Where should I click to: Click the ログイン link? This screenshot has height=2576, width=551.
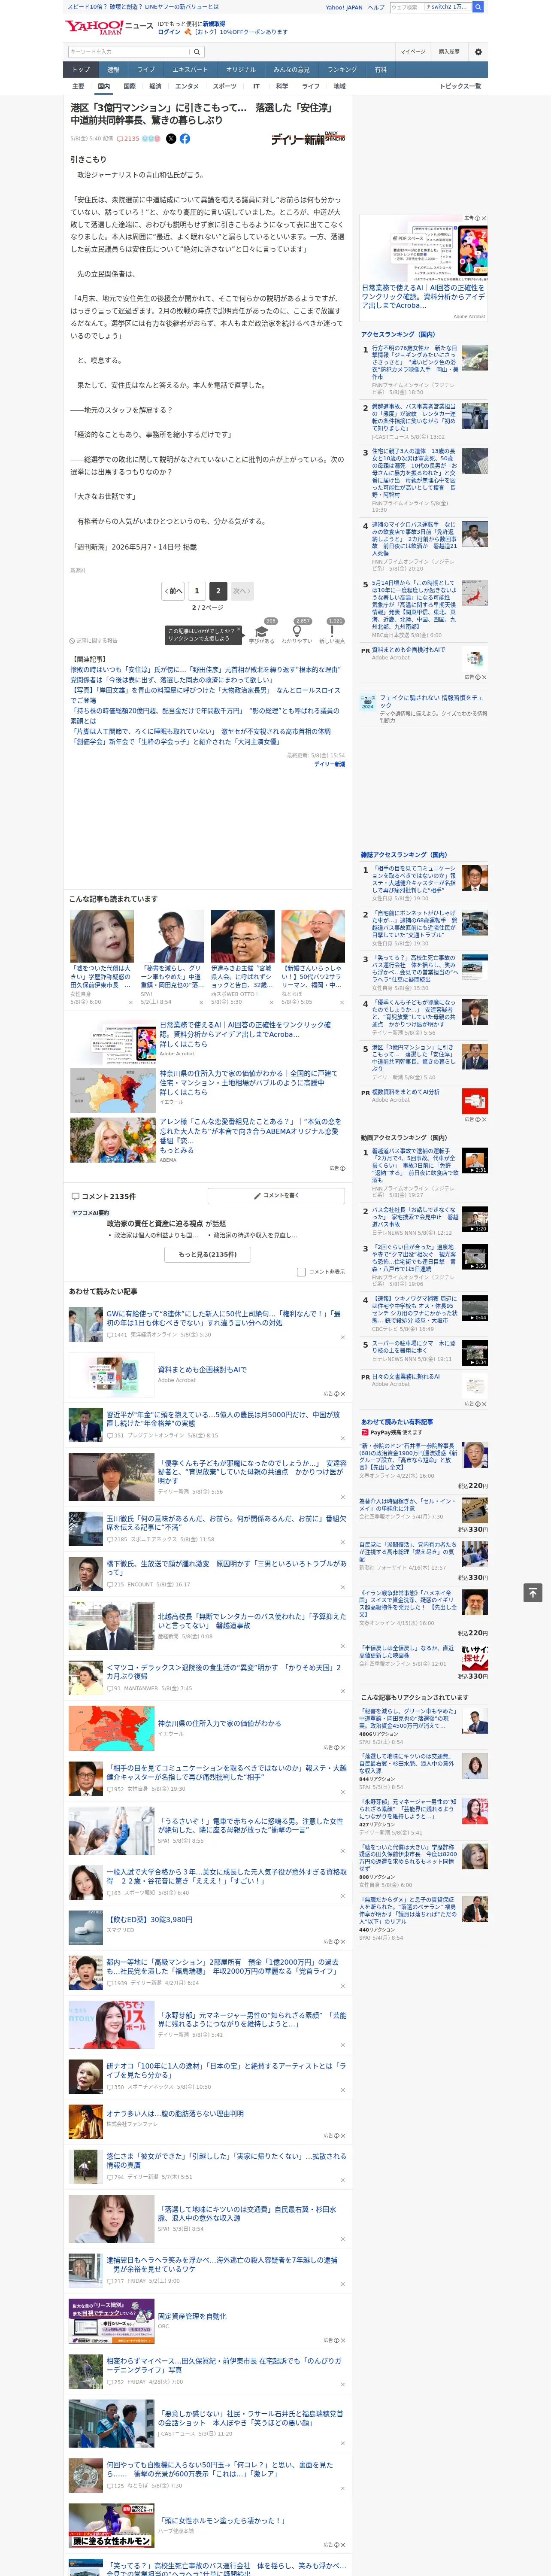coord(170,32)
